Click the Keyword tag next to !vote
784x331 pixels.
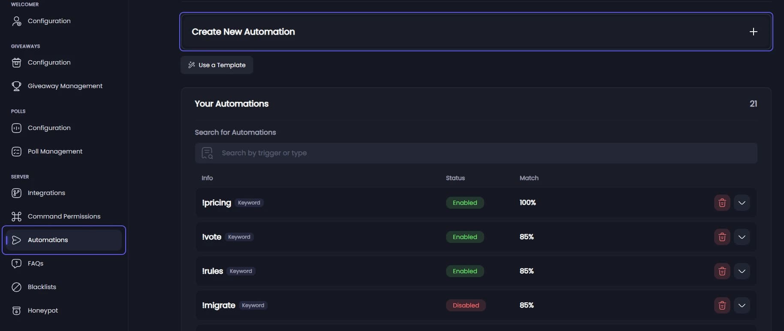coord(239,237)
